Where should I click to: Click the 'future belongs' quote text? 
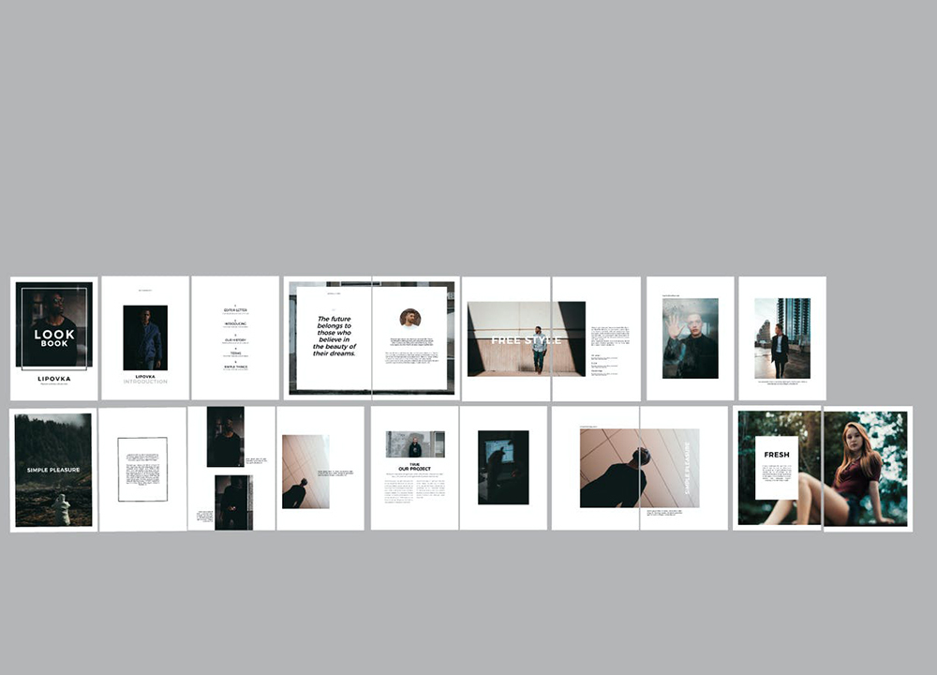tap(334, 337)
